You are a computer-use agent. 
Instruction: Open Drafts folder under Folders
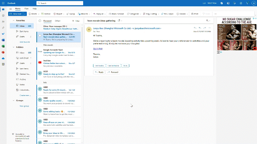[22, 63]
